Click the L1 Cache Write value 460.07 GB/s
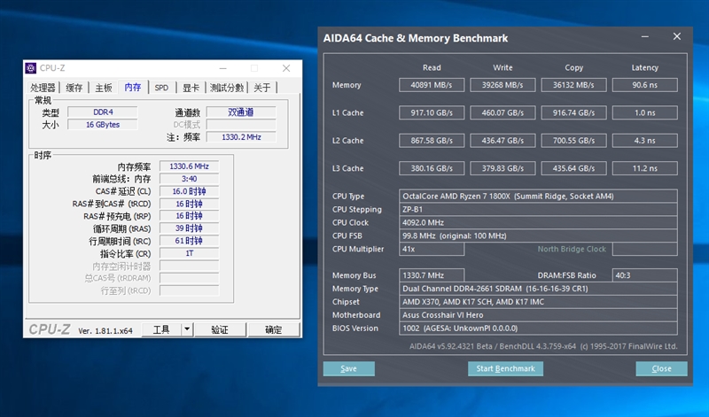The image size is (709, 417). pyautogui.click(x=503, y=113)
